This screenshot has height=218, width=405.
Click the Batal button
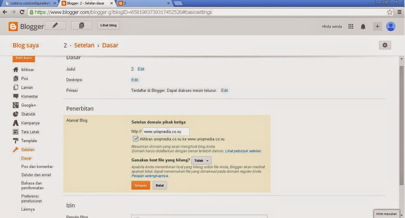160,185
